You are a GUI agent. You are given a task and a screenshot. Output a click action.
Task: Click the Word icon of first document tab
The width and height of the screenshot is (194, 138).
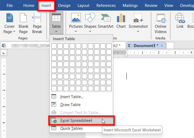(4, 45)
